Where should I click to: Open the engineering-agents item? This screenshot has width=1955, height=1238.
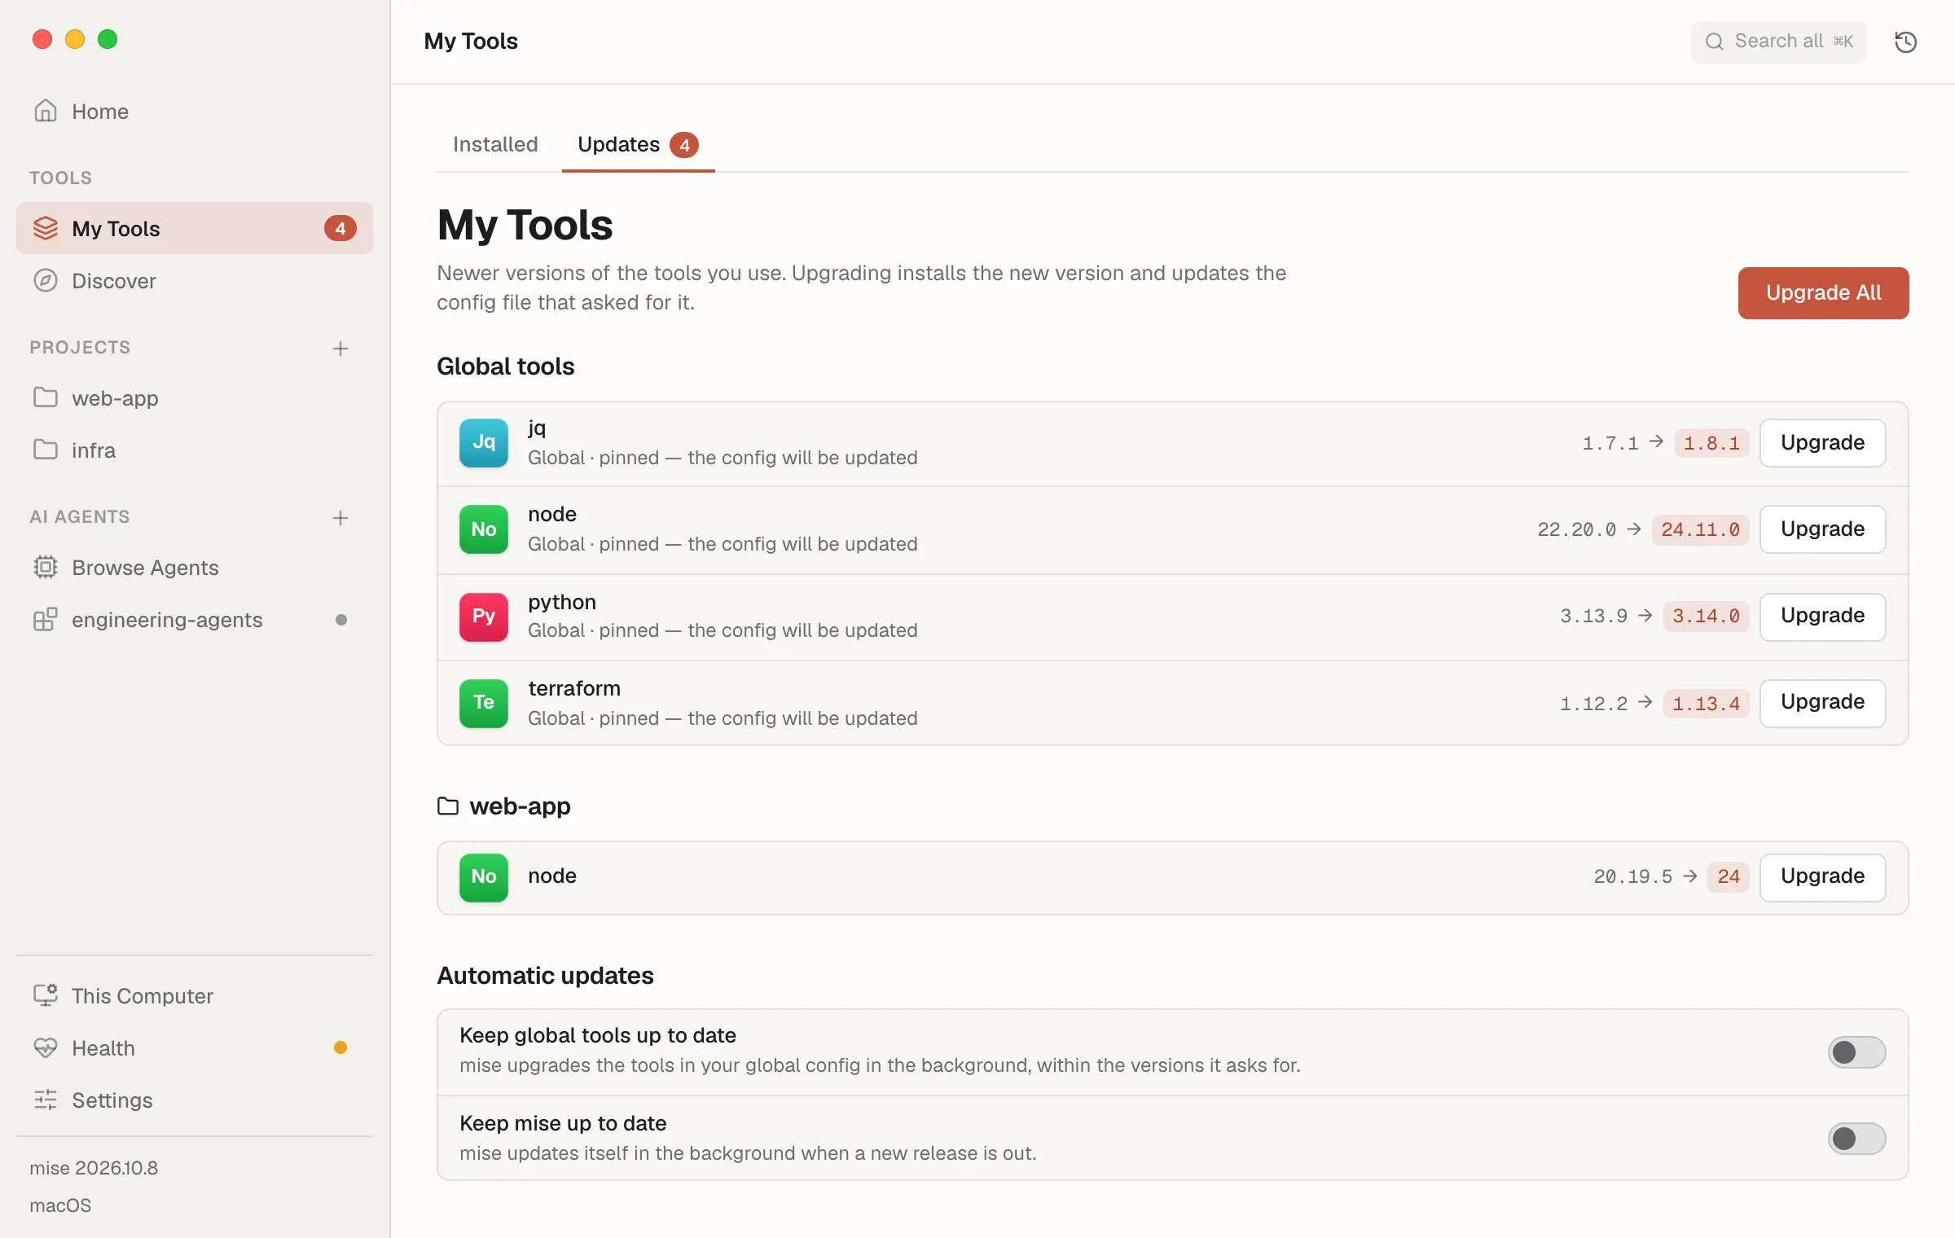tap(195, 619)
